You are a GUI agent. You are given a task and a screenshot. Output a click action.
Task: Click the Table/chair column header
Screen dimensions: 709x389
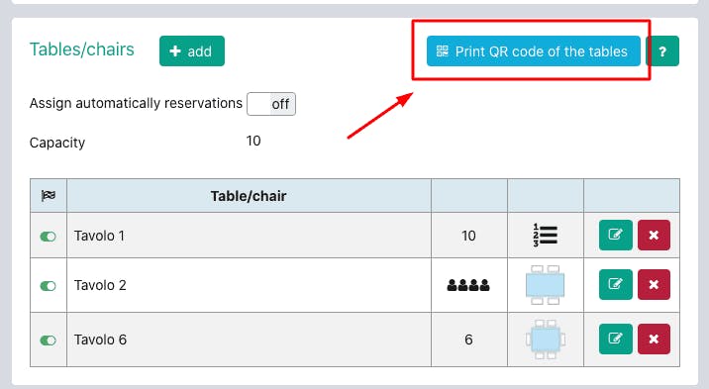point(249,196)
